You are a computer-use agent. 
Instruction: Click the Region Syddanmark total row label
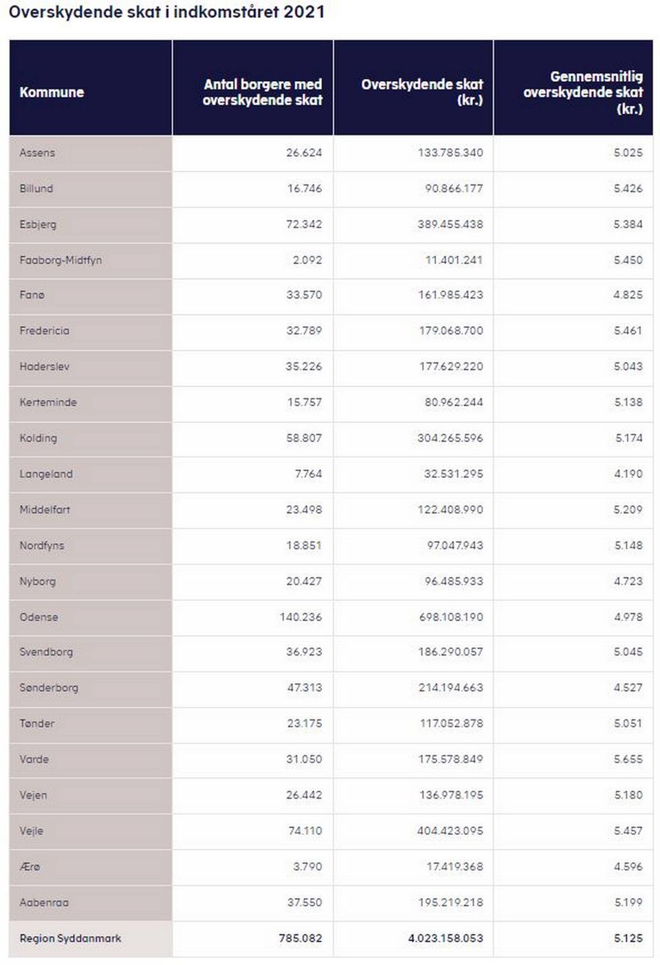tap(71, 938)
